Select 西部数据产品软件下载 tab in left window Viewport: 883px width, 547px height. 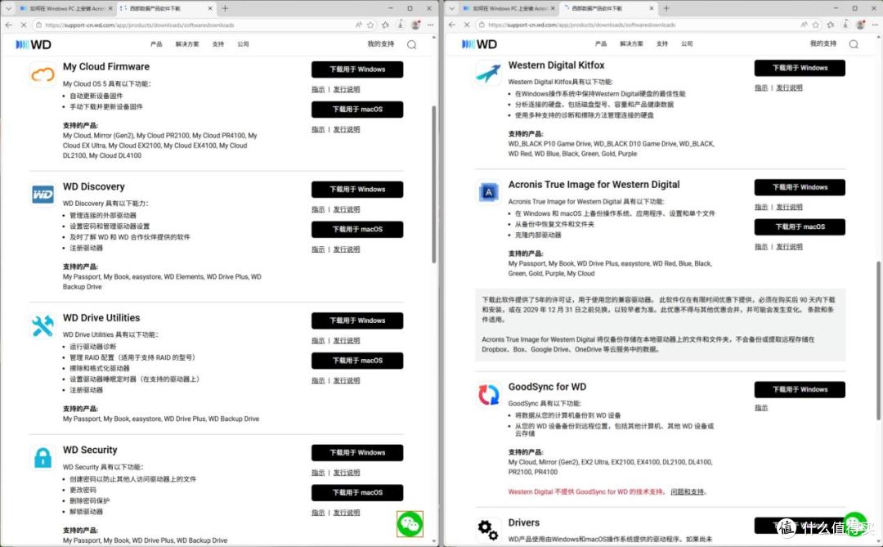pyautogui.click(x=166, y=8)
